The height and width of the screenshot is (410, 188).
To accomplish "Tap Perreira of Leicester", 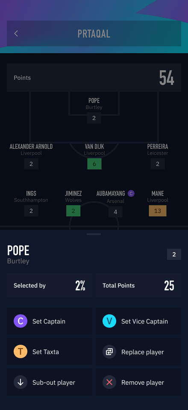I will [158, 157].
